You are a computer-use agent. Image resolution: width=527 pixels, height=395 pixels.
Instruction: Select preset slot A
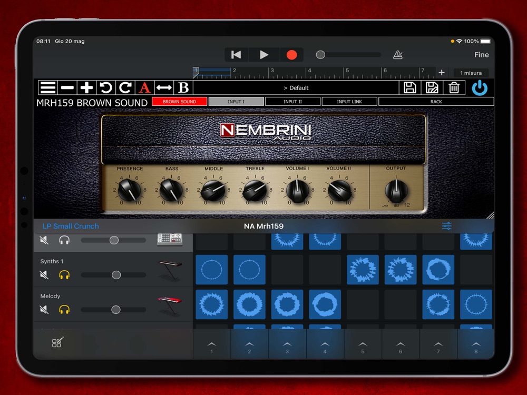[144, 87]
